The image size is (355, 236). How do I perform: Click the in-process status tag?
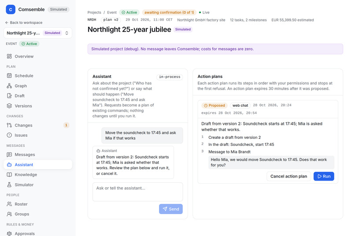[x=170, y=77]
